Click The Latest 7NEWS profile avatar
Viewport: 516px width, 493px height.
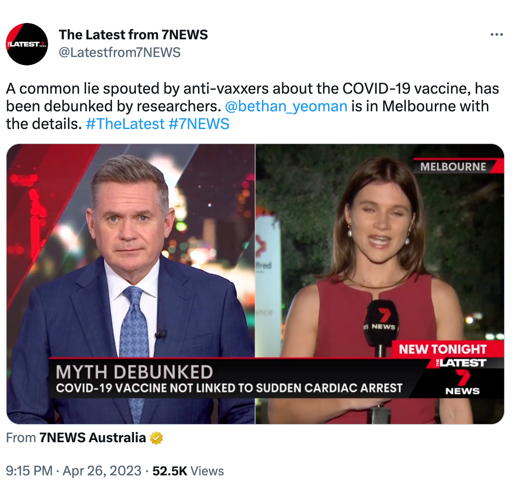(x=27, y=44)
